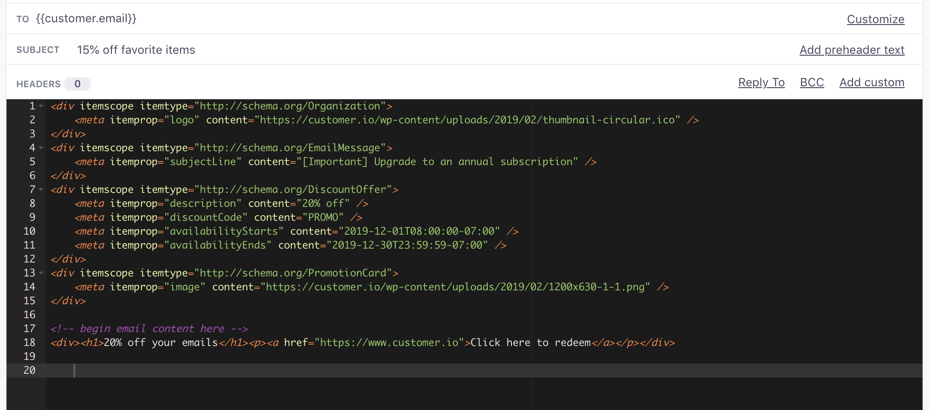Click line number 20 in the gutter

[29, 370]
